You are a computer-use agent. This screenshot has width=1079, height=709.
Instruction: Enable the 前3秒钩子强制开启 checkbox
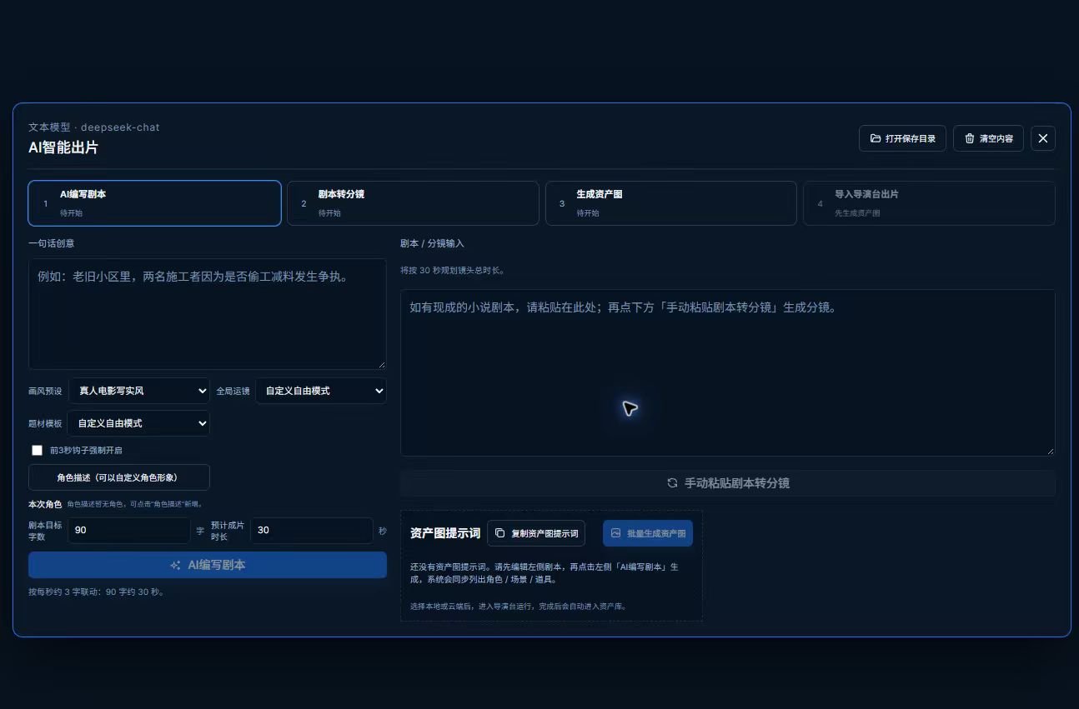(37, 450)
